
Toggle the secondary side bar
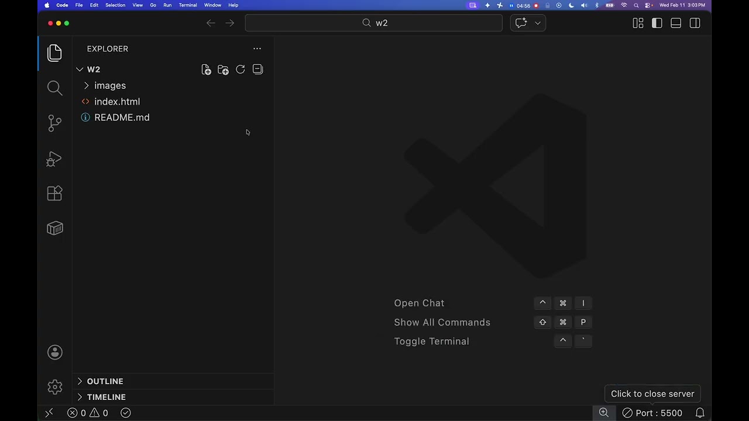[x=695, y=23]
